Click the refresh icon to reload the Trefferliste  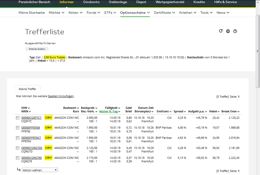tap(221, 31)
